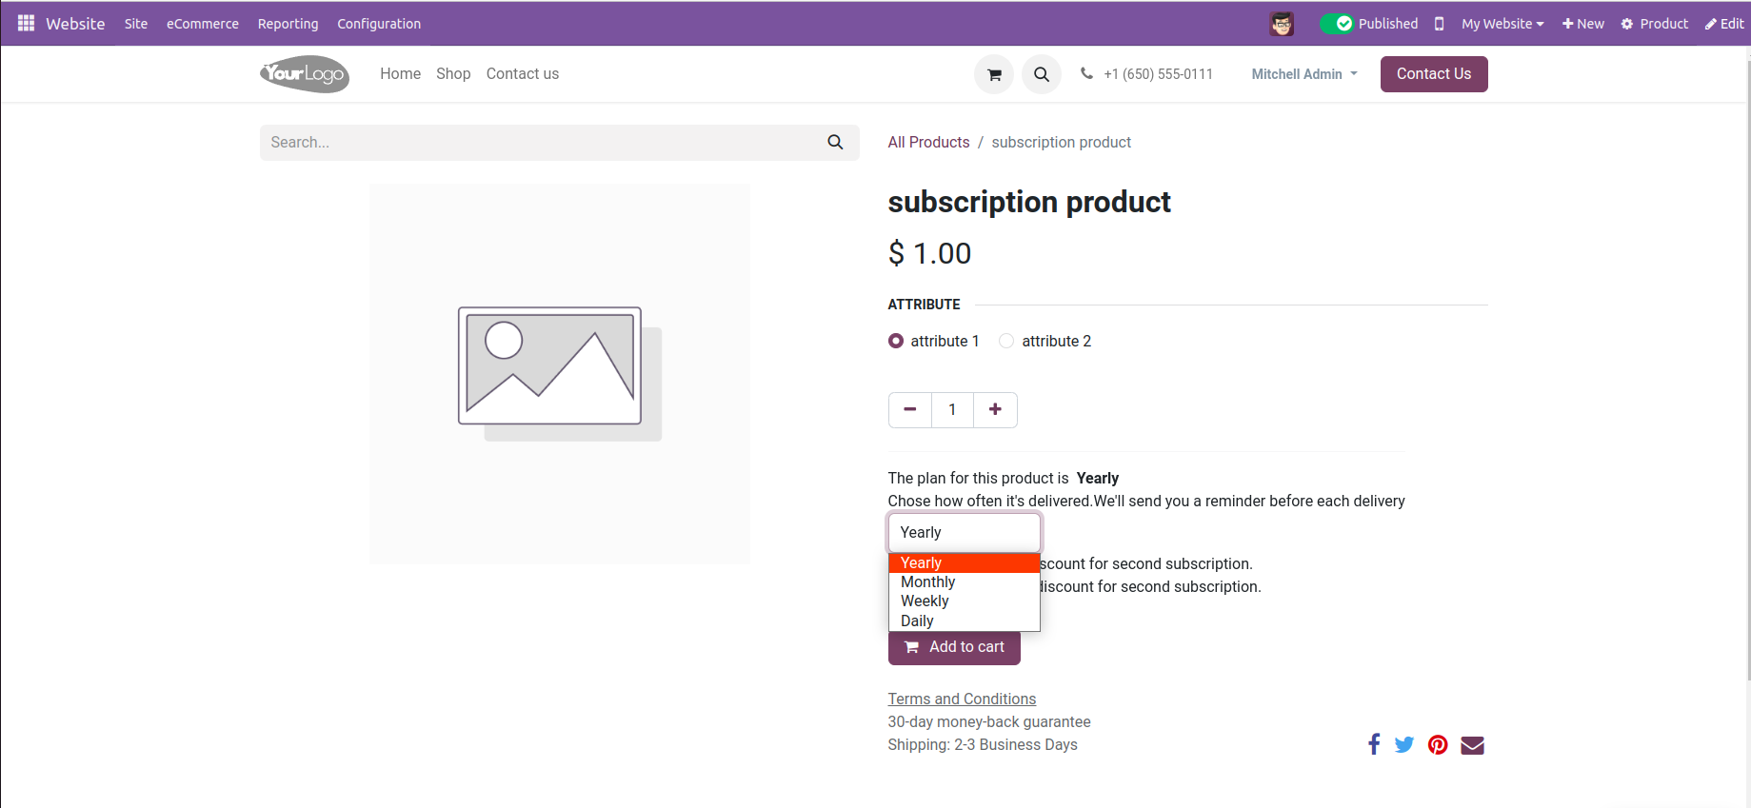This screenshot has width=1751, height=808.
Task: Open the Mitchell Admin user menu
Action: coord(1303,74)
